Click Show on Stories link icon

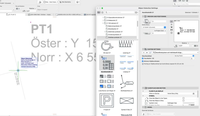click(x=194, y=93)
